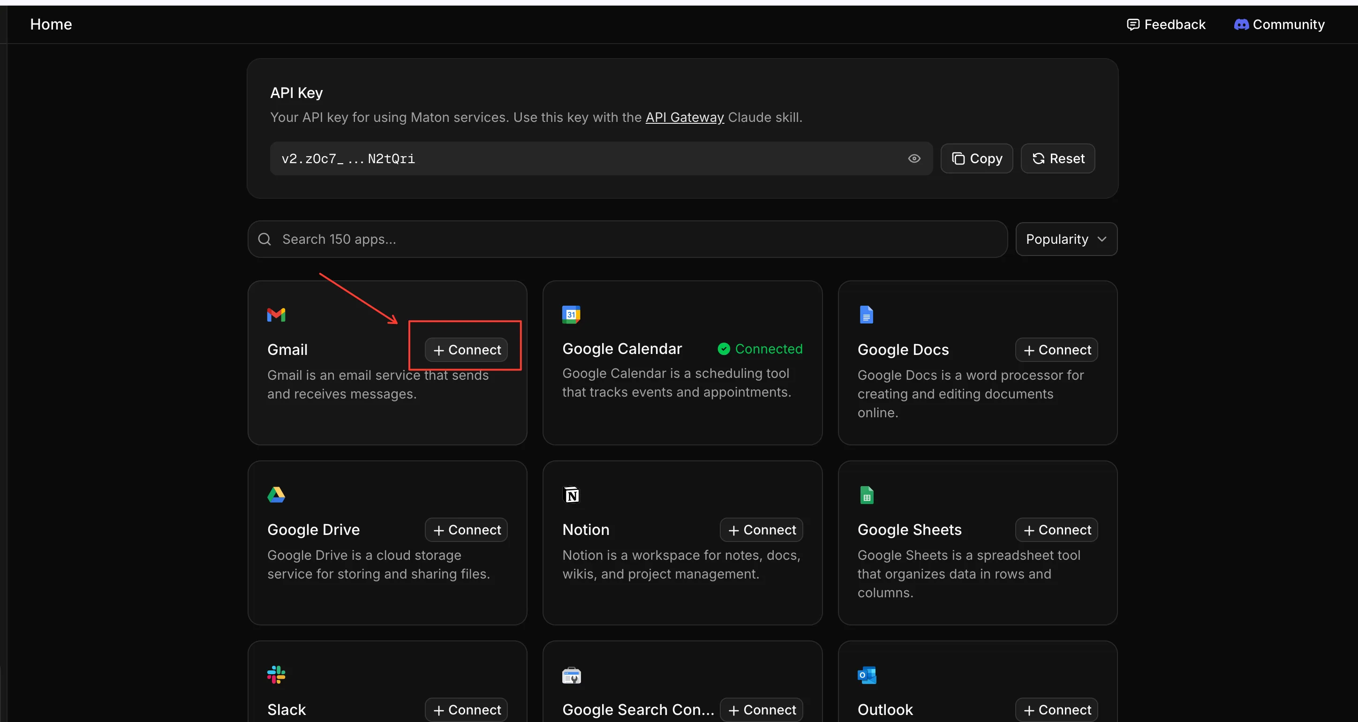1358x722 pixels.
Task: Connect the Notion app
Action: (761, 530)
